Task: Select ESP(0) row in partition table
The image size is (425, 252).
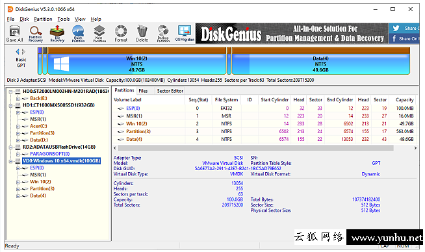Action: 264,108
